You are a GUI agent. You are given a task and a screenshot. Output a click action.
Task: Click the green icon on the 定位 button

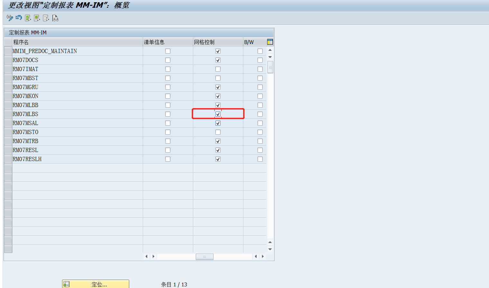[66, 284]
